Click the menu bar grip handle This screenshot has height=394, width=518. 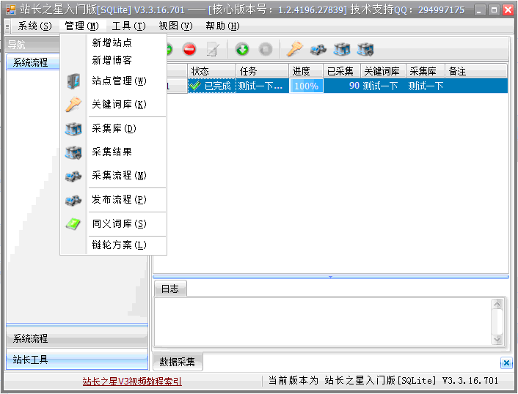pos(7,26)
